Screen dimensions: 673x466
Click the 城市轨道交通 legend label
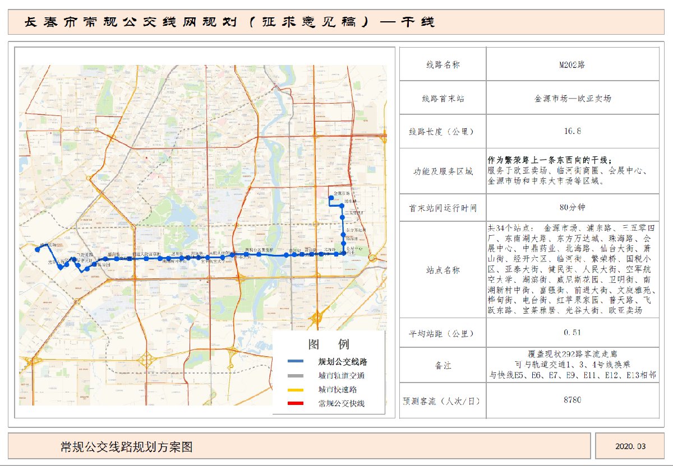pos(342,376)
